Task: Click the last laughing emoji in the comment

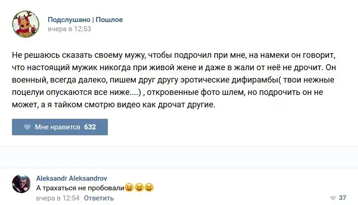Action: pos(149,188)
